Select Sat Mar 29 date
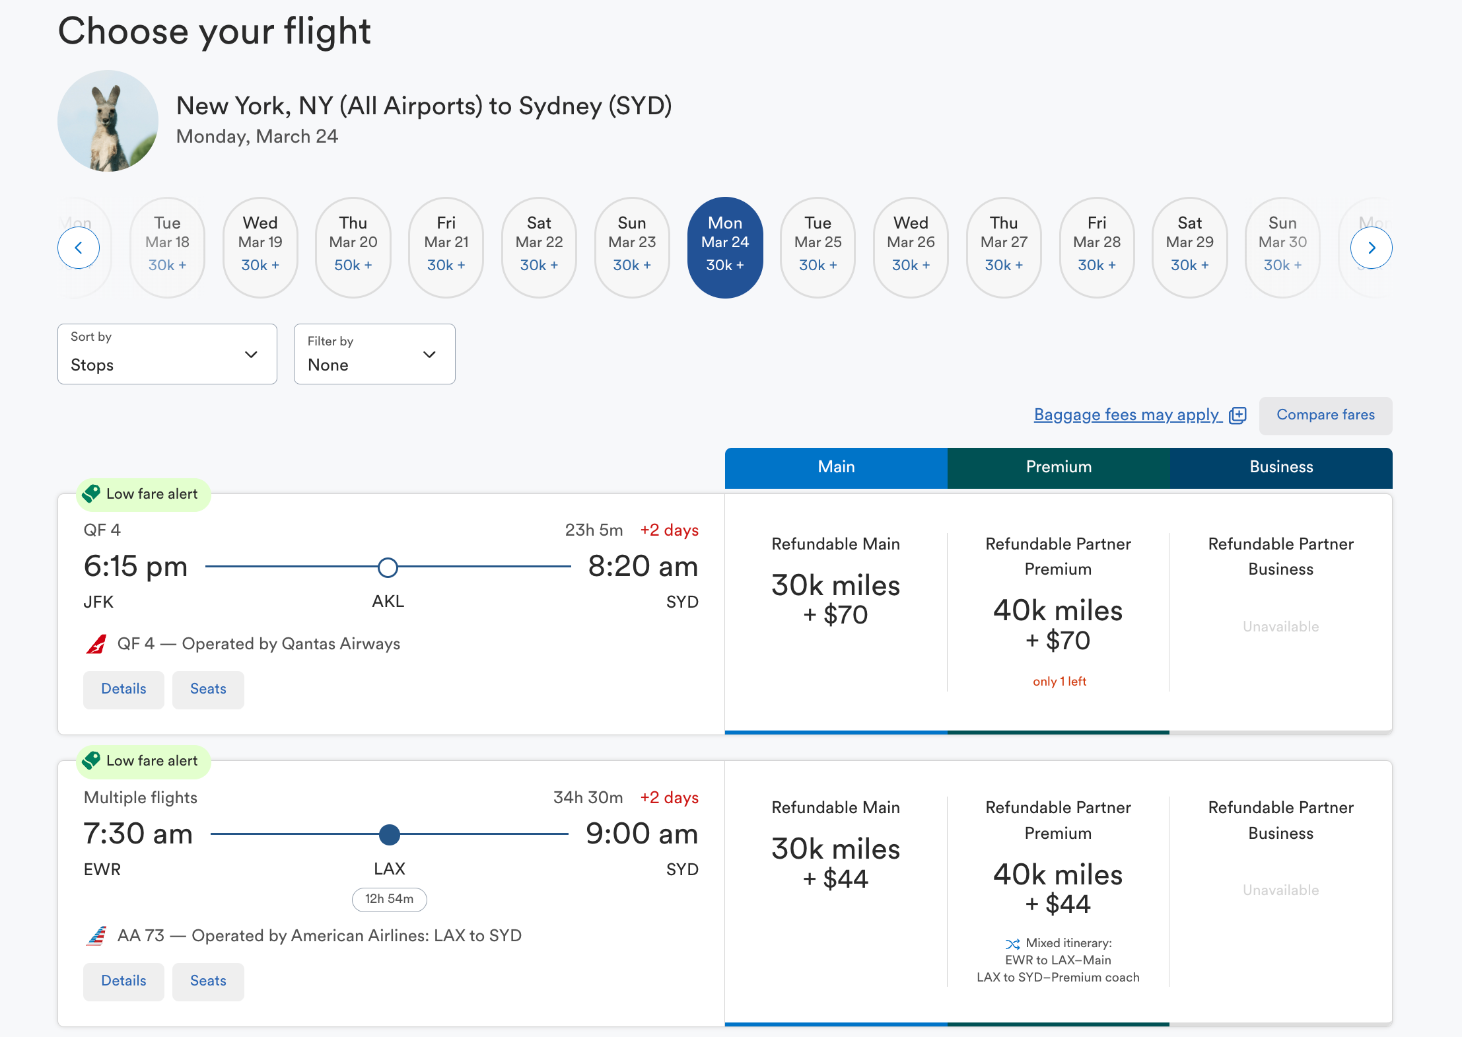Image resolution: width=1462 pixels, height=1037 pixels. pyautogui.click(x=1189, y=248)
